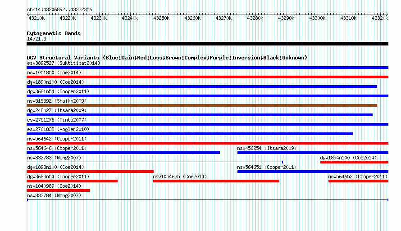
Task: Select the 14q21.3 band label
Action: point(36,39)
